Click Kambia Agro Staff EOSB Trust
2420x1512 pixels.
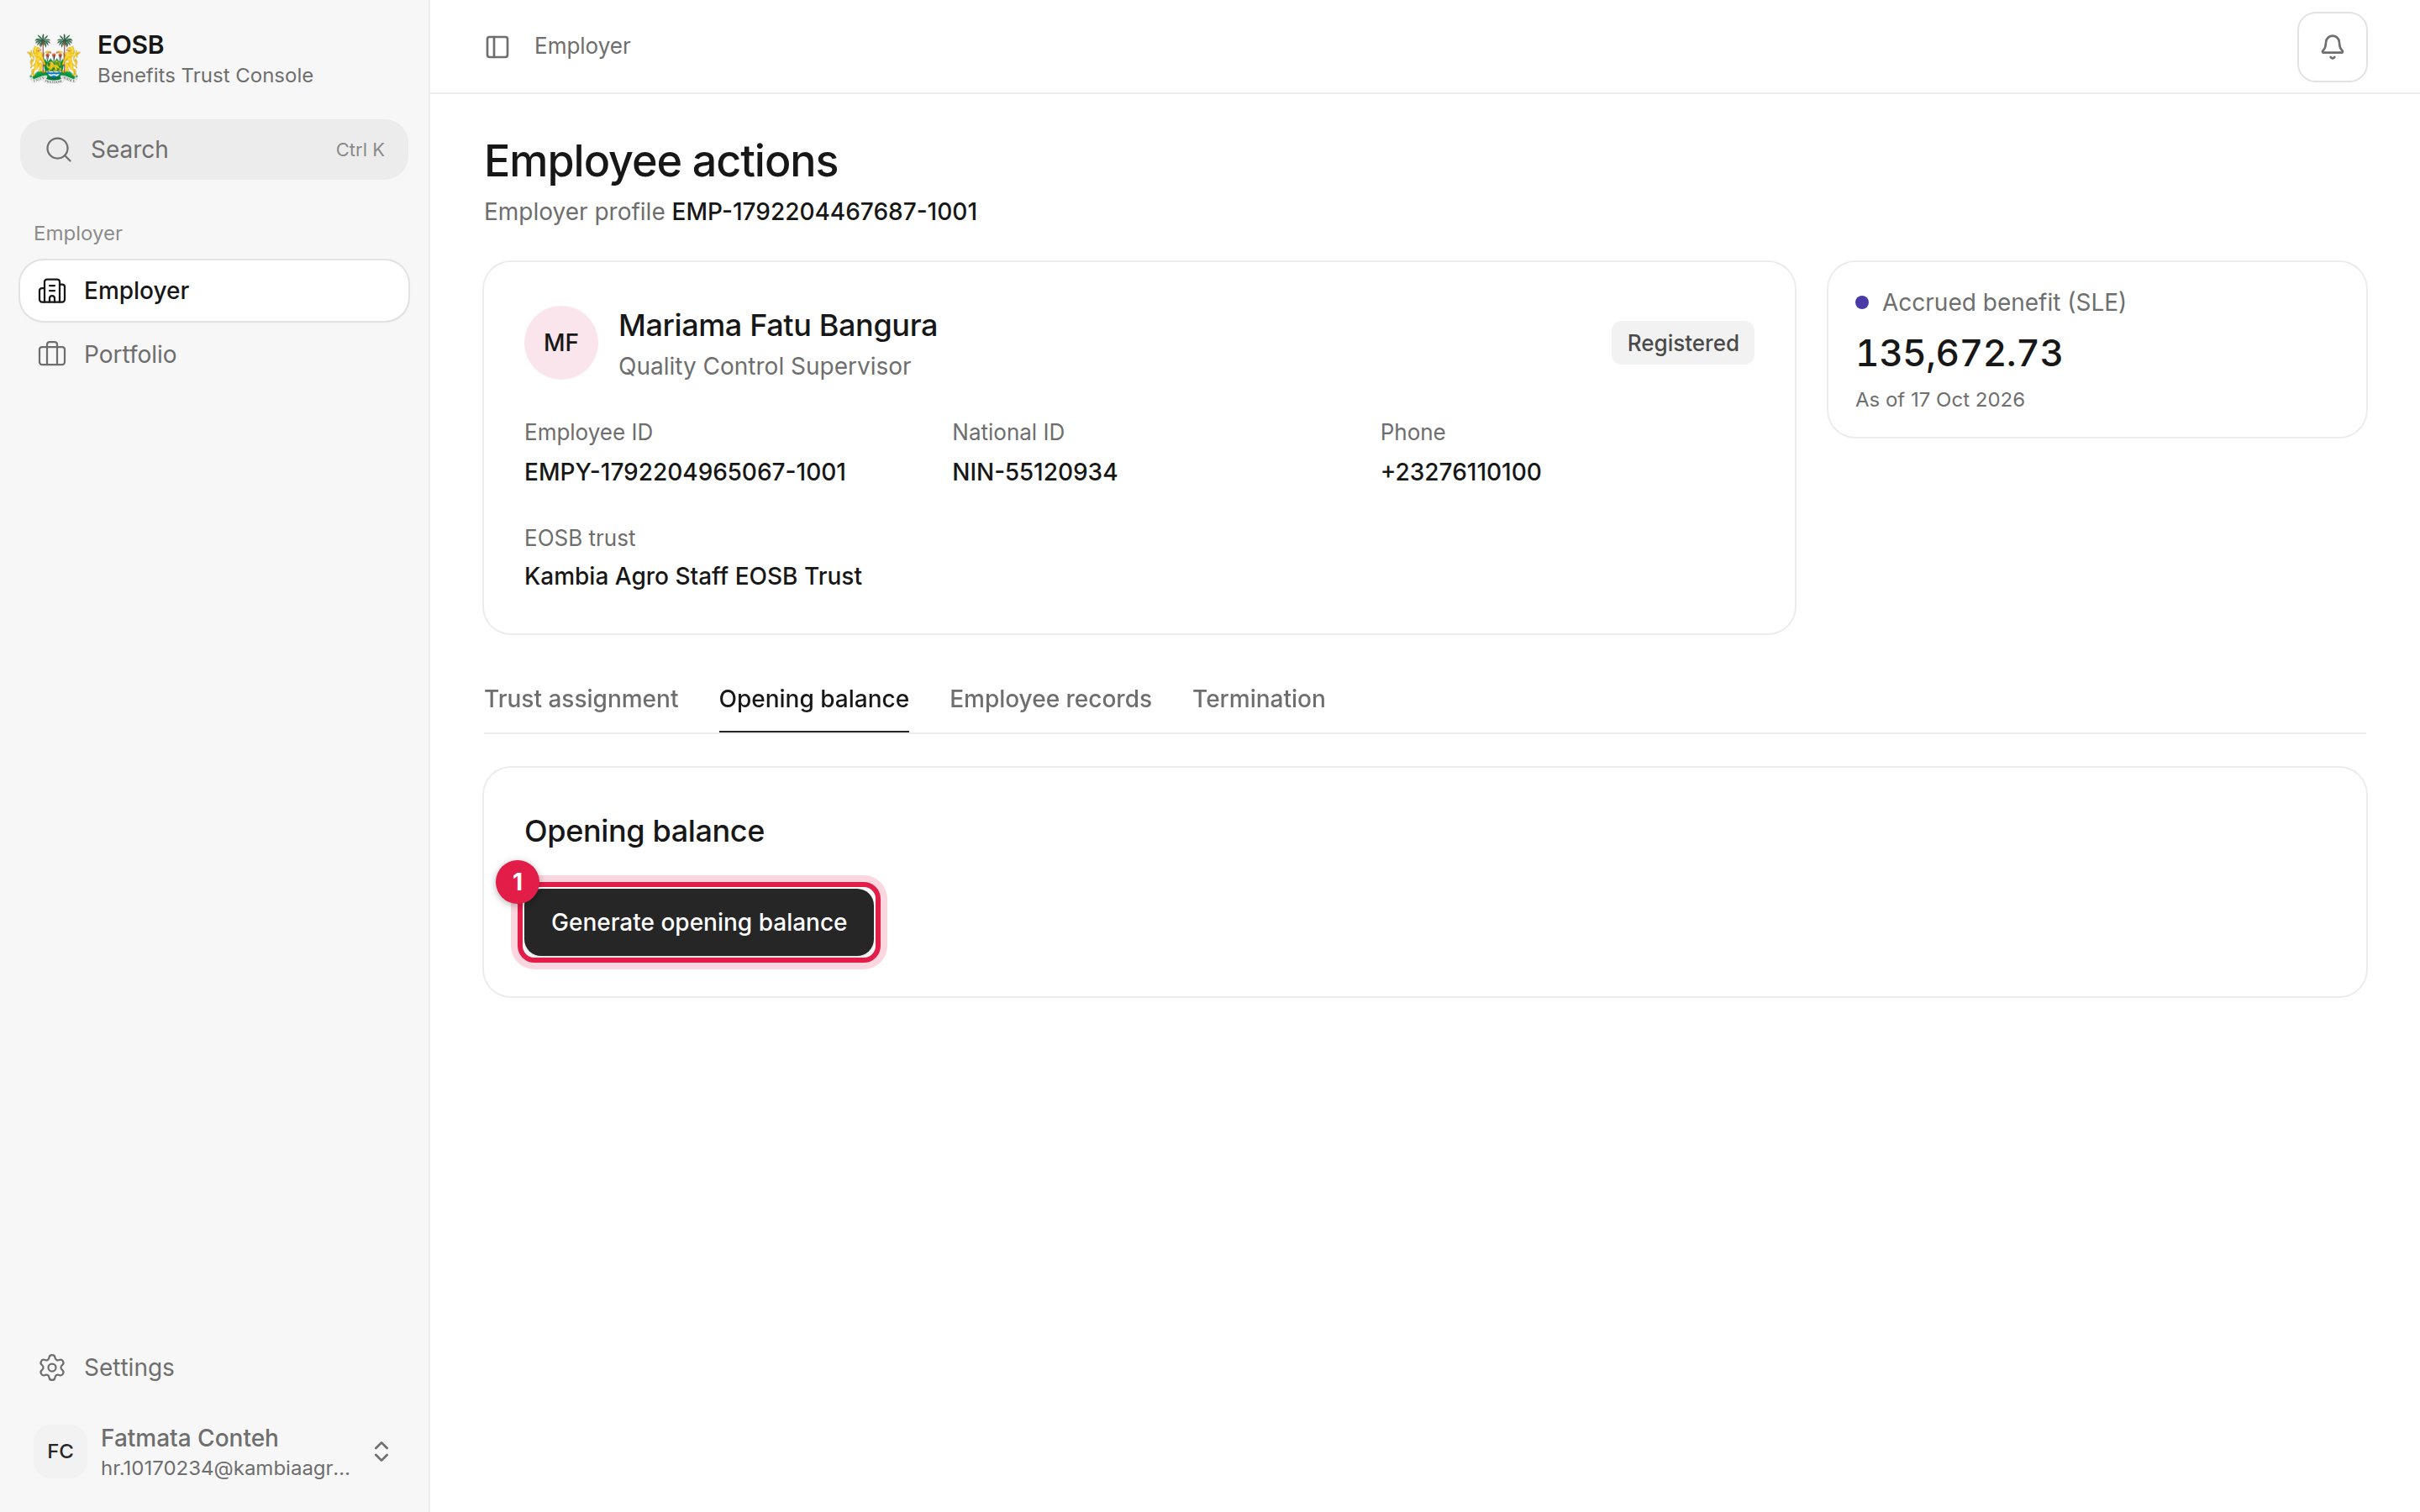693,576
